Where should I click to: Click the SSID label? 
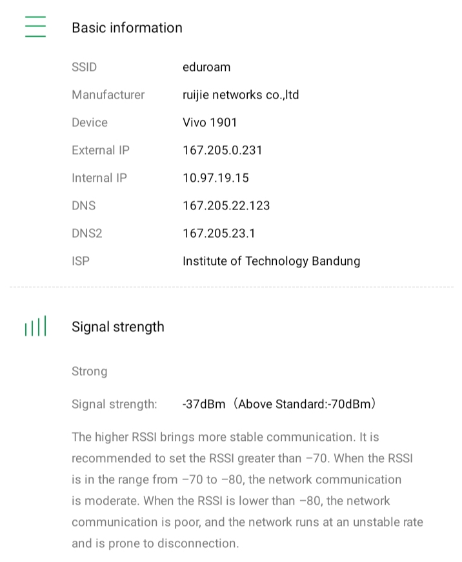[85, 67]
